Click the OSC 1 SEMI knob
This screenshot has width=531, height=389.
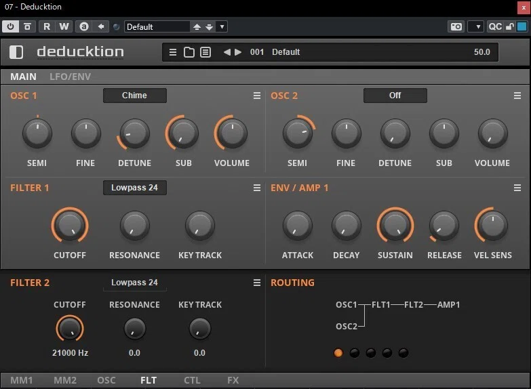click(x=37, y=134)
